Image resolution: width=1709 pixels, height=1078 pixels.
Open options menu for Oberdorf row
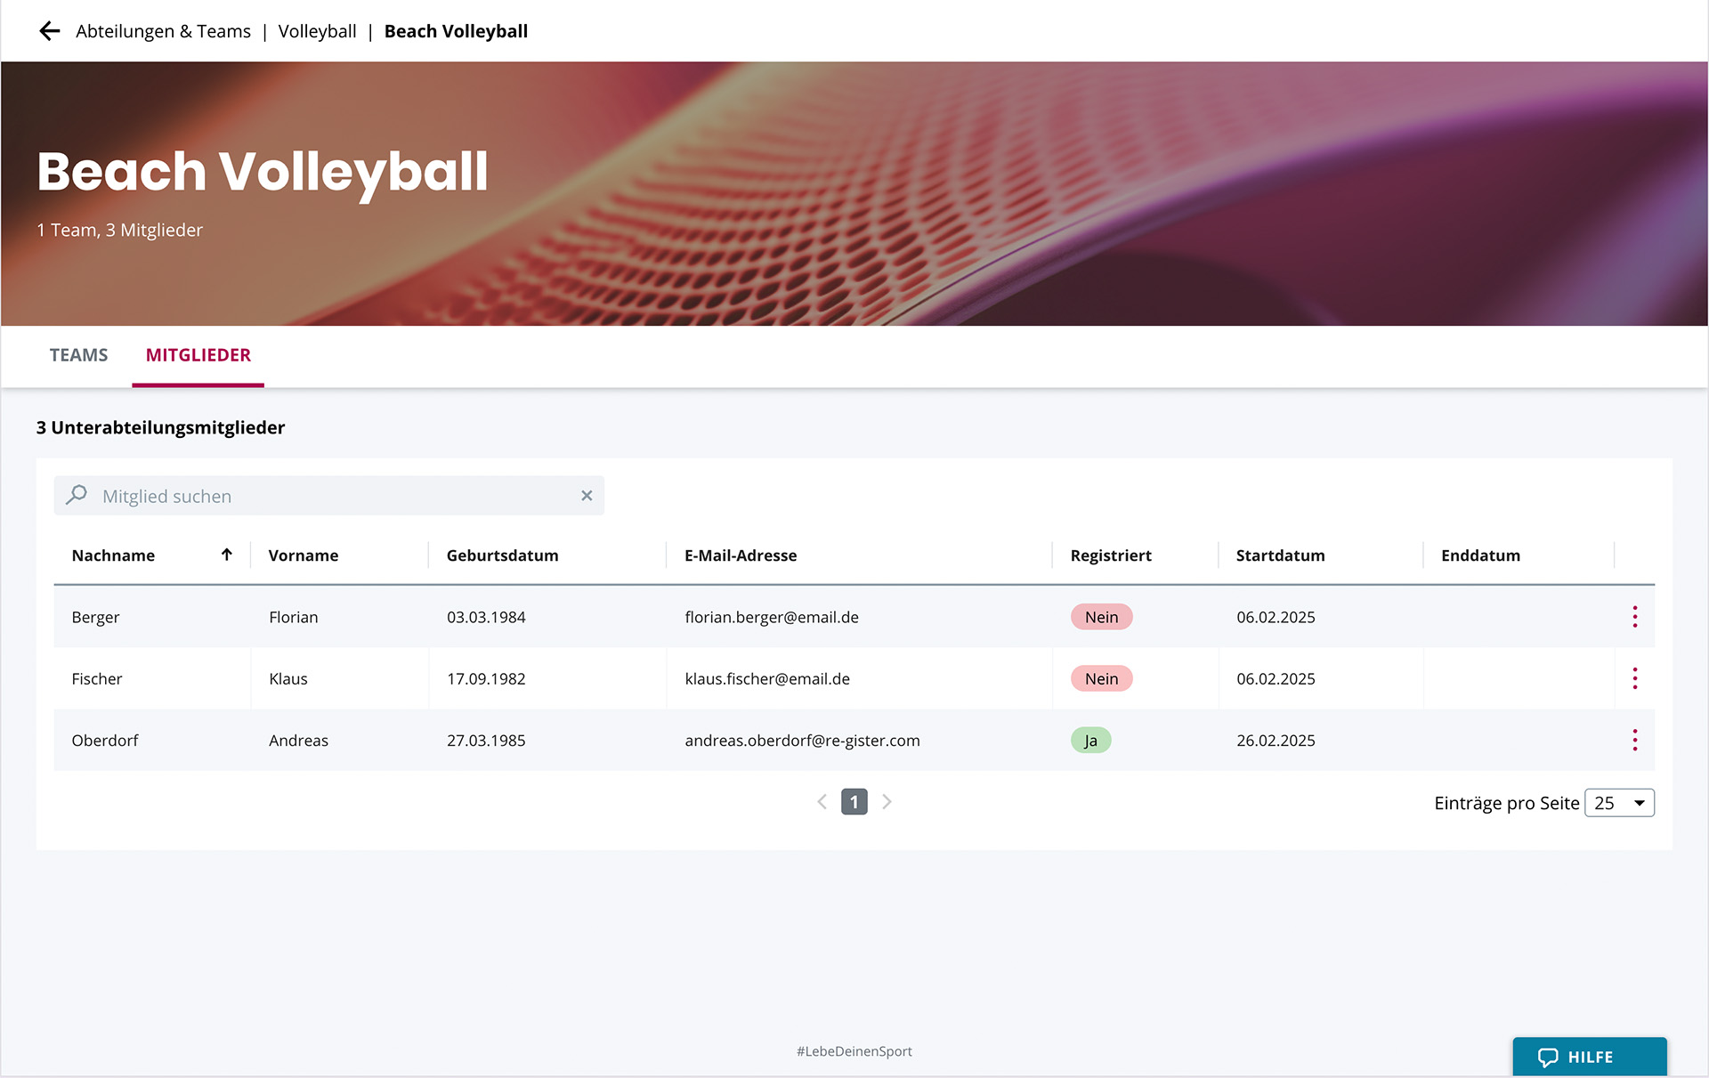click(x=1634, y=740)
